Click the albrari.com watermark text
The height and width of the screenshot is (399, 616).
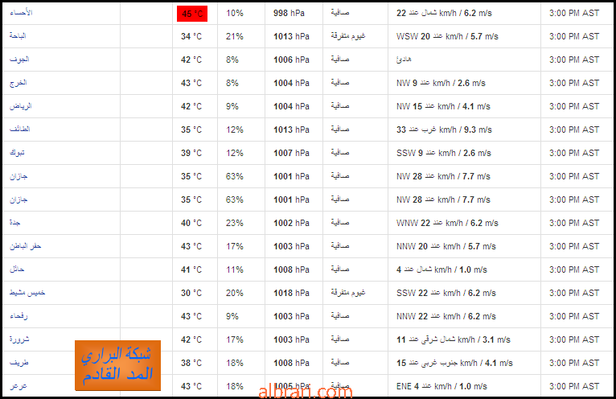click(306, 392)
